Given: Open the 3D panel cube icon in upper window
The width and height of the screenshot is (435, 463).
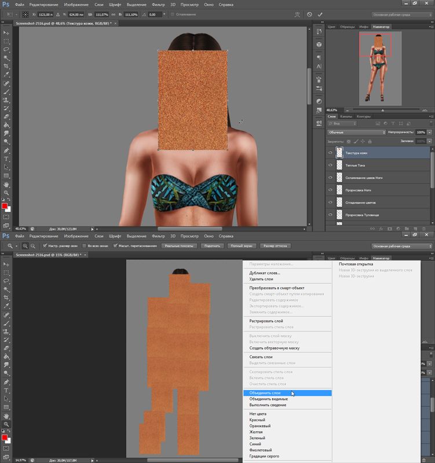Looking at the screenshot, I should pos(319,45).
